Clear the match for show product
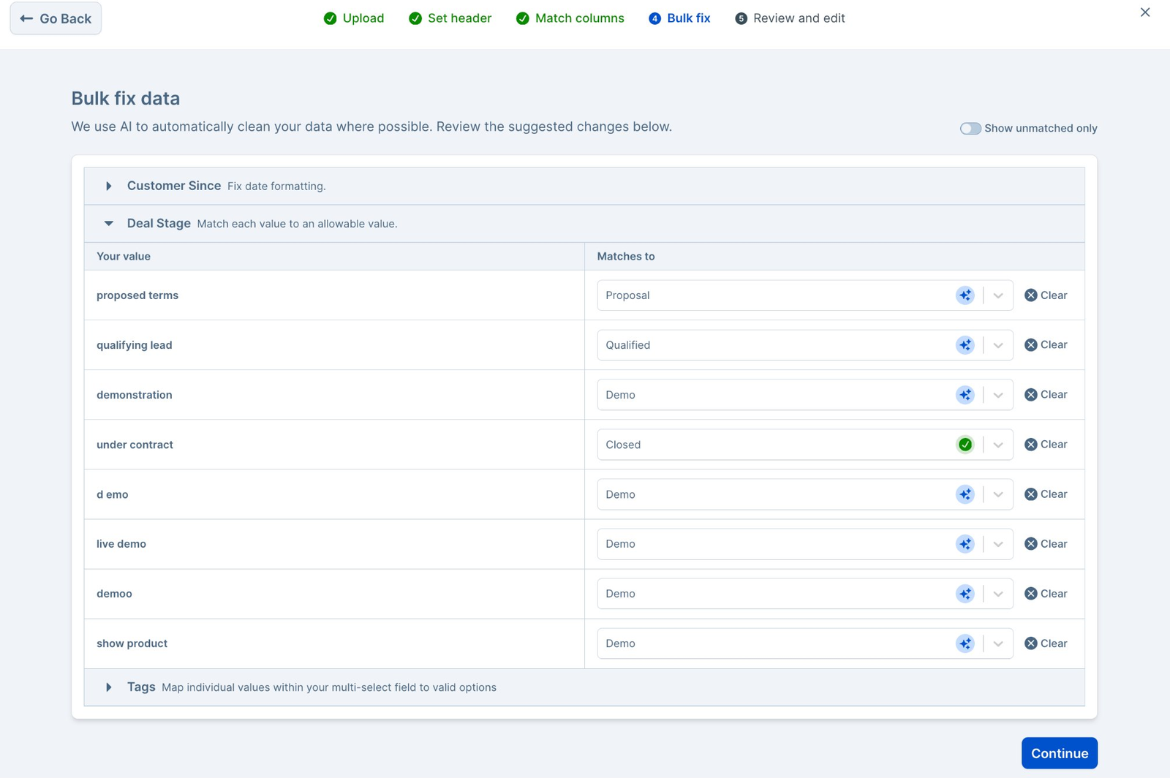The width and height of the screenshot is (1170, 778). [1046, 643]
